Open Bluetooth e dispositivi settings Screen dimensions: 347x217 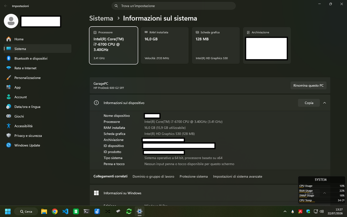tap(38, 58)
